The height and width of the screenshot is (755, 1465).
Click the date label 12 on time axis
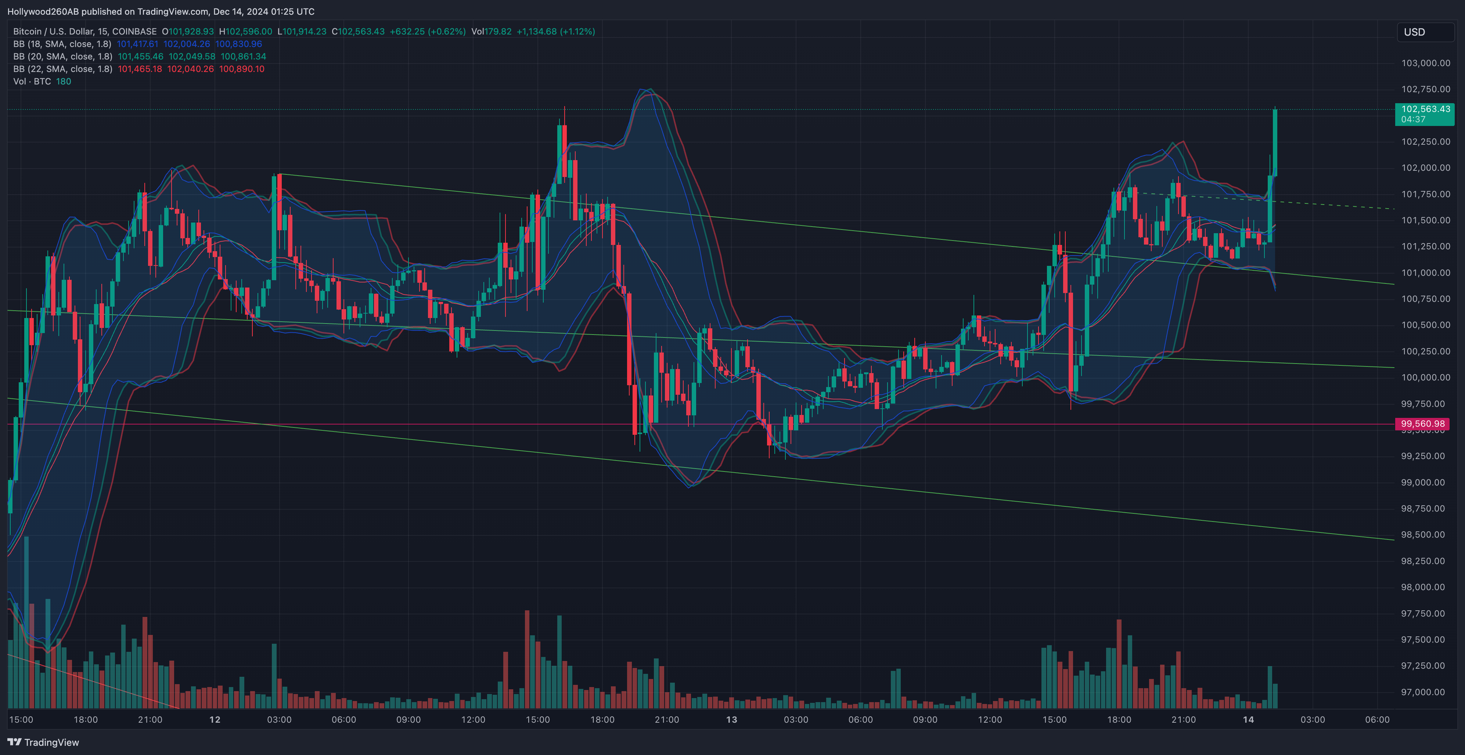point(215,719)
